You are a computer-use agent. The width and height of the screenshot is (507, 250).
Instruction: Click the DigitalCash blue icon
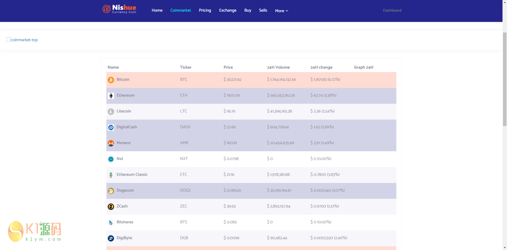point(111,128)
